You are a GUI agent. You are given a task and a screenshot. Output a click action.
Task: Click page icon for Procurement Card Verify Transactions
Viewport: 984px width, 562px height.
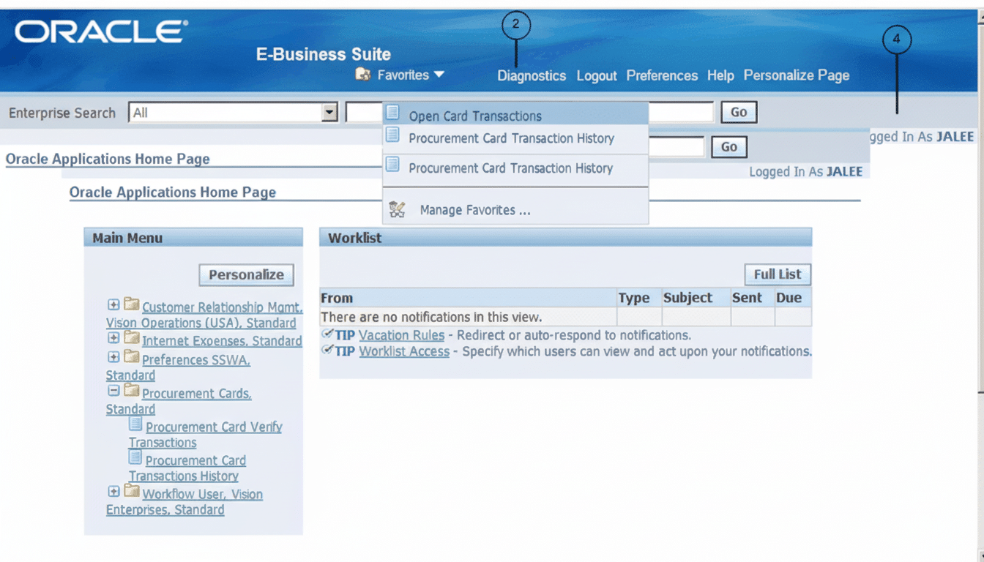(135, 424)
